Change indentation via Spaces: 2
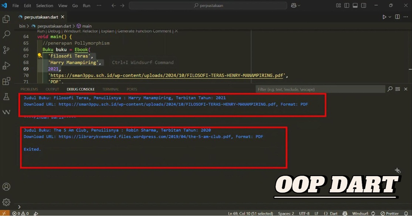 coord(286,213)
